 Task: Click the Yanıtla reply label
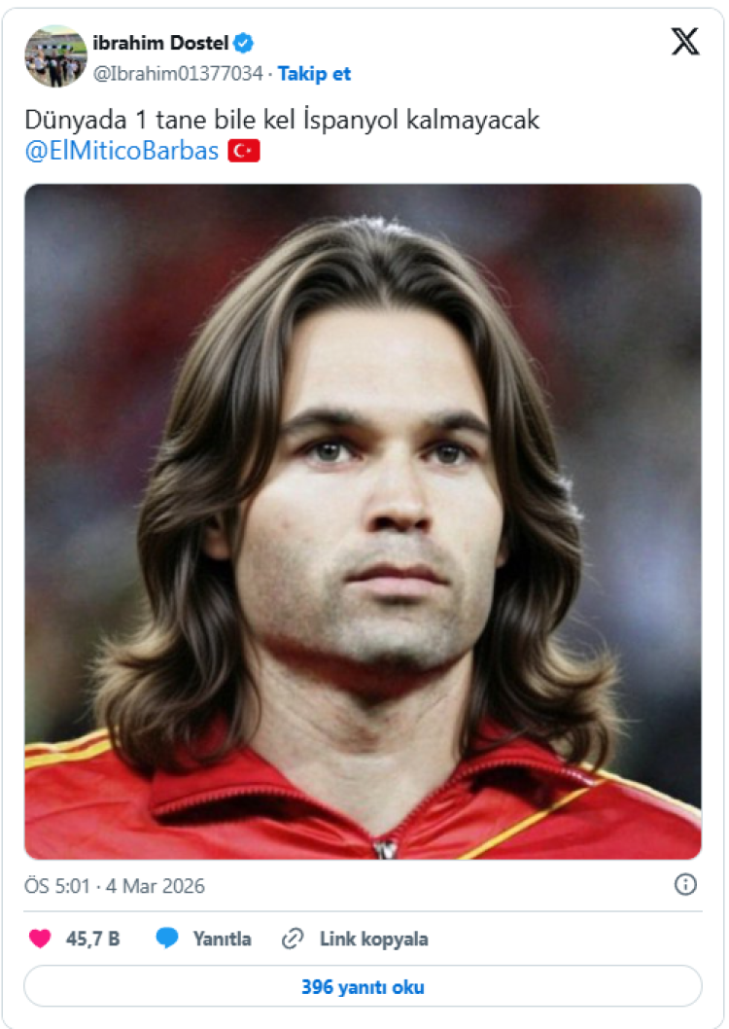pyautogui.click(x=222, y=940)
